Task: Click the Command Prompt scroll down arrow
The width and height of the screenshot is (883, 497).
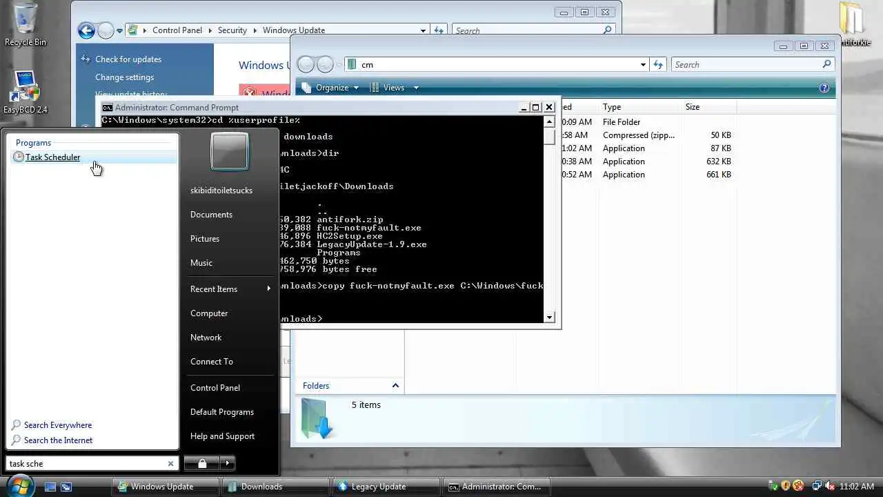Action: click(x=550, y=318)
